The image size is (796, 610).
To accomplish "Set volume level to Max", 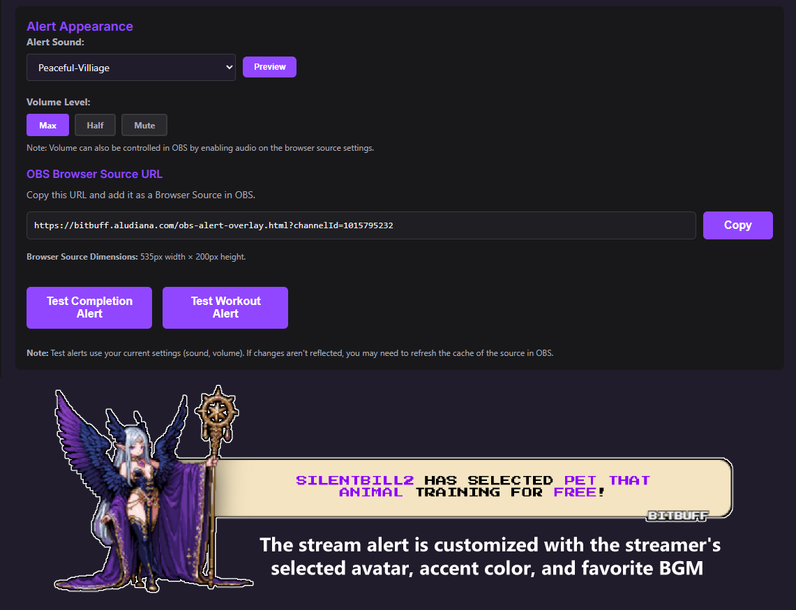I will click(x=47, y=126).
